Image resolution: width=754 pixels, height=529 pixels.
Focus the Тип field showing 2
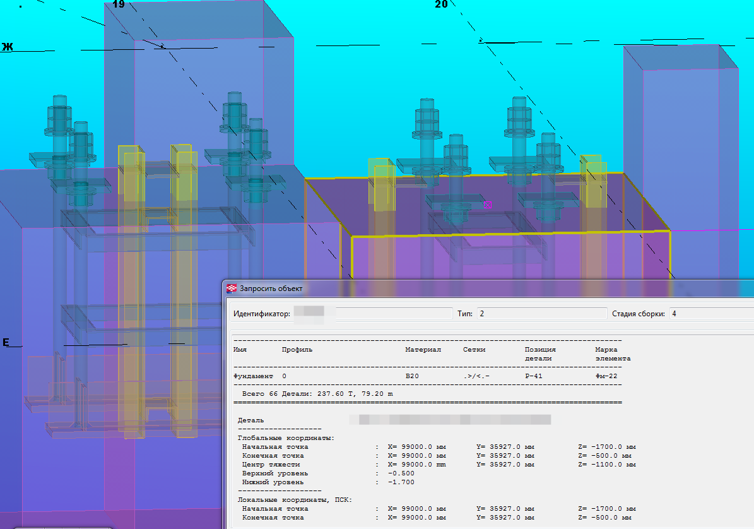coord(541,314)
